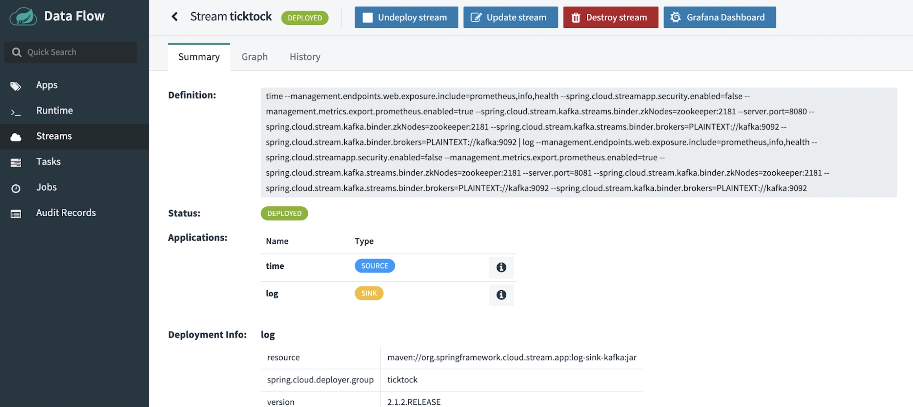Click the Undeploy stream button
The height and width of the screenshot is (407, 913).
pos(406,17)
